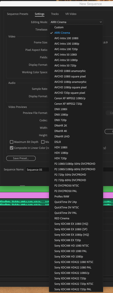This screenshot has width=113, height=293.
Task: Choose Sony XDCAM HD422 1080 NTSC
Action: [x=76, y=262]
